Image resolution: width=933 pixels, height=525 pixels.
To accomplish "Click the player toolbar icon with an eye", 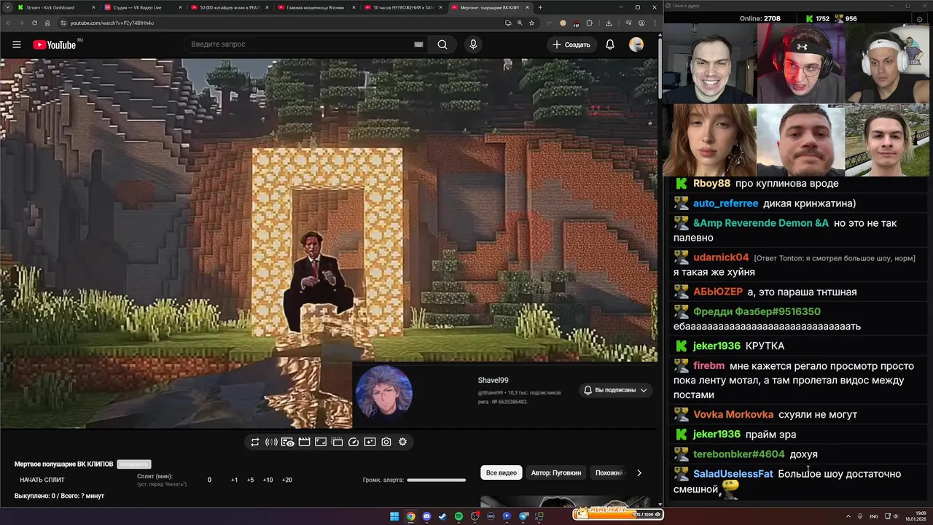I will (x=288, y=442).
